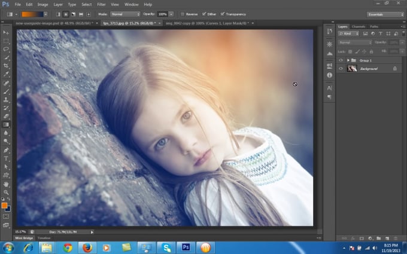Hide the Background layer
Viewport: 407px width, 254px height.
(x=341, y=68)
